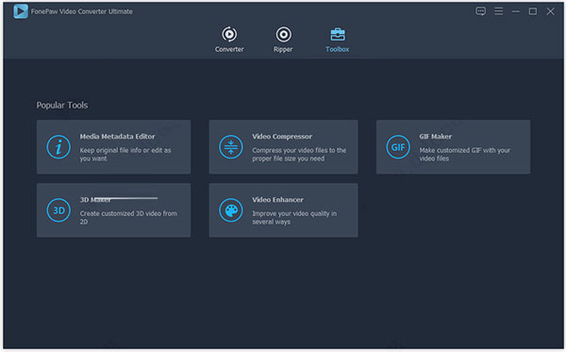566x352 pixels.
Task: Click the Video Compressor compress icon
Action: [x=231, y=147]
